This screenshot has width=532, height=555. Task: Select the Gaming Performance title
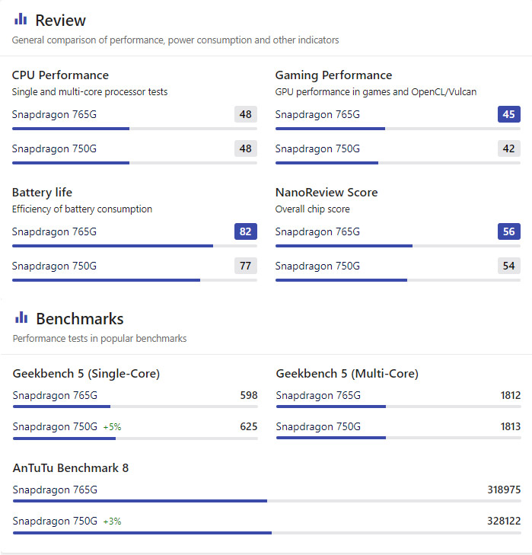tap(333, 75)
